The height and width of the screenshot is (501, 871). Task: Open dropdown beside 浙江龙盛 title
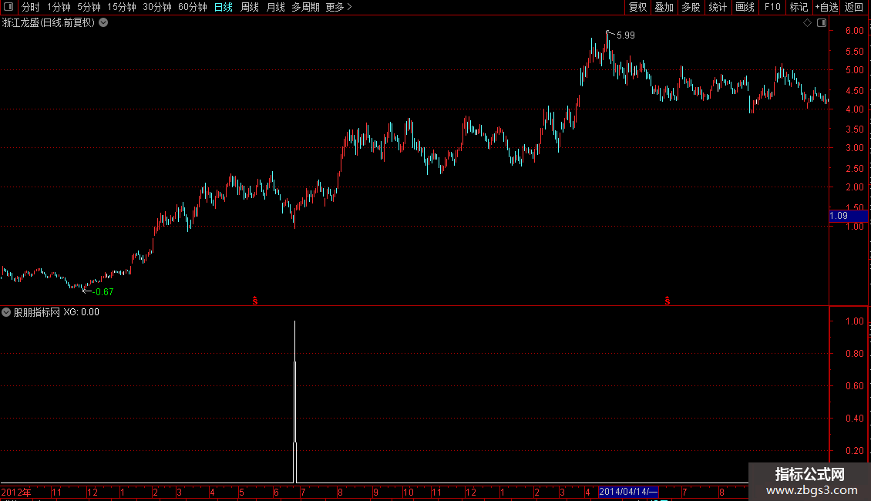click(103, 23)
